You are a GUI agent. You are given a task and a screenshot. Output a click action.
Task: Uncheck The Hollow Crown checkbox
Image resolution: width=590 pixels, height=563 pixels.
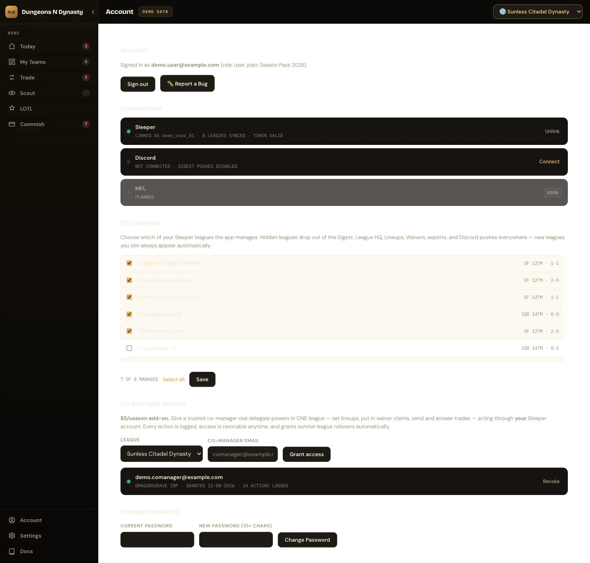tap(129, 331)
